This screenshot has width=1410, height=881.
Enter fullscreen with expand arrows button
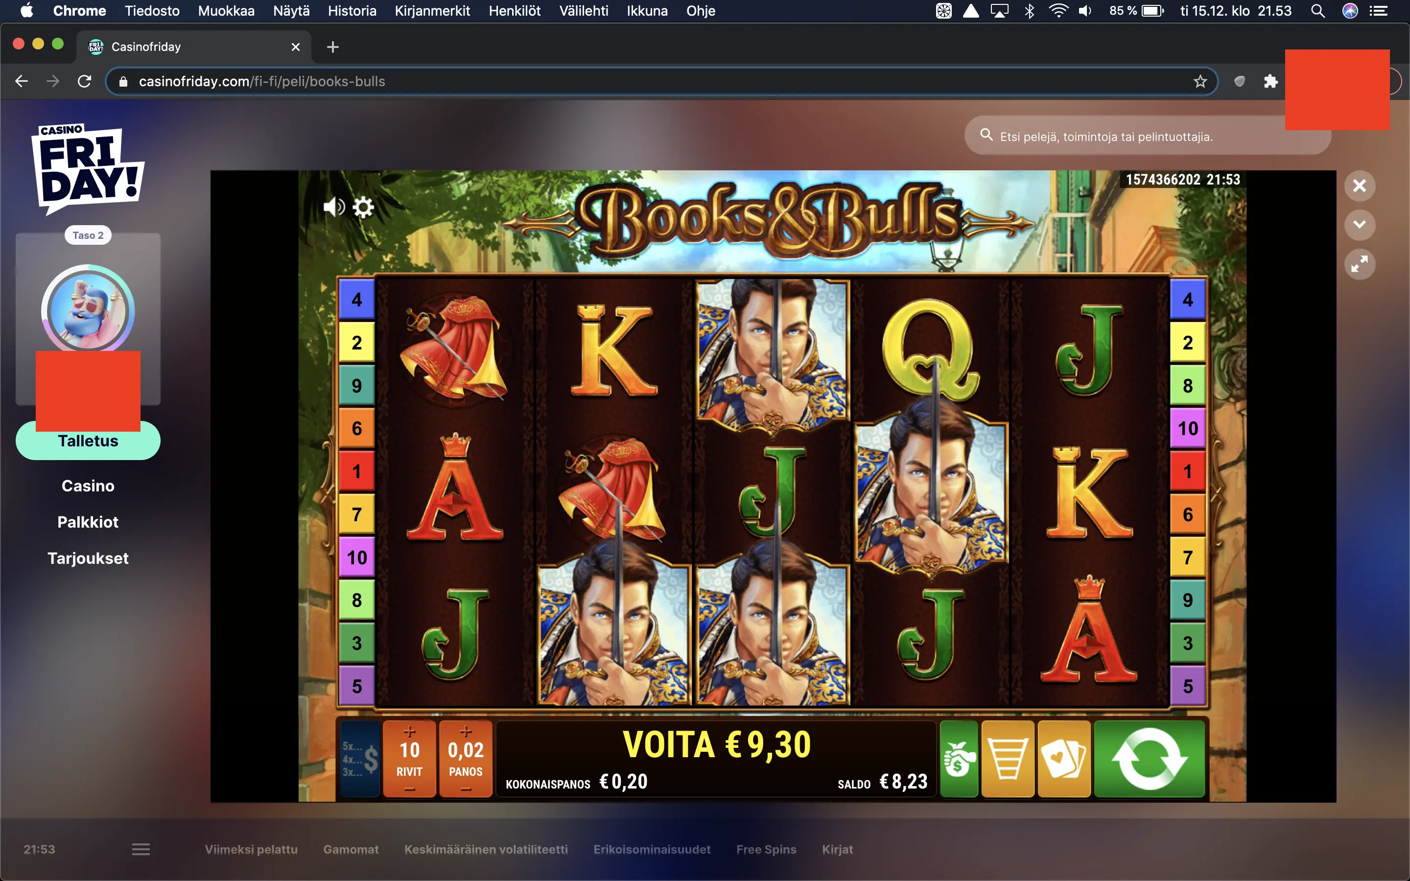(x=1359, y=264)
